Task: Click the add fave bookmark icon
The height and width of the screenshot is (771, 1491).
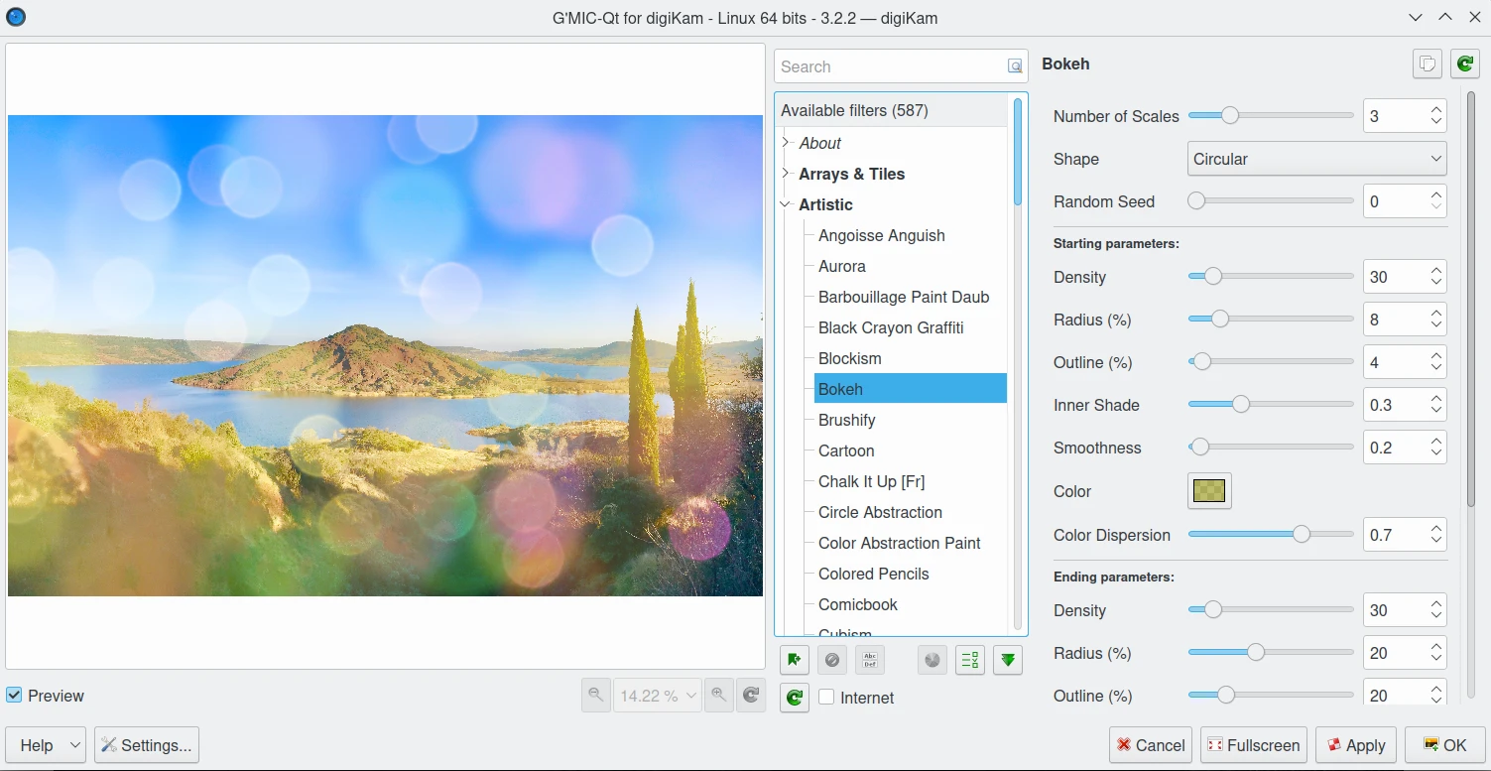Action: pyautogui.click(x=794, y=660)
